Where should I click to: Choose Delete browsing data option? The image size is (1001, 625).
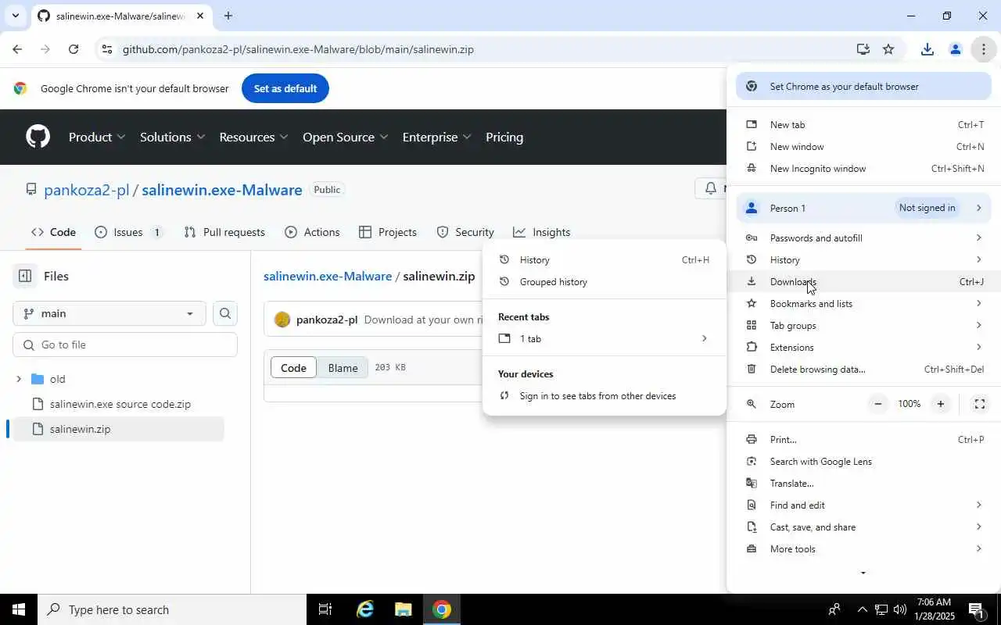pos(863,370)
